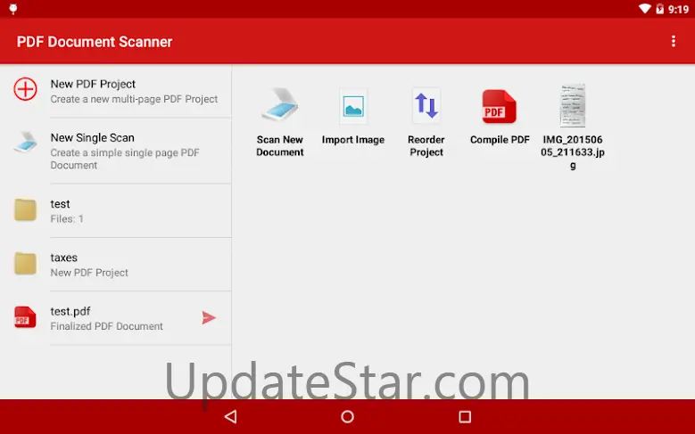Tap 'Create a new multi-page PDF Project' description
Image resolution: width=695 pixels, height=434 pixels.
click(134, 99)
